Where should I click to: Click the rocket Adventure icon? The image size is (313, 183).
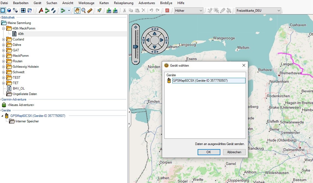point(99,11)
